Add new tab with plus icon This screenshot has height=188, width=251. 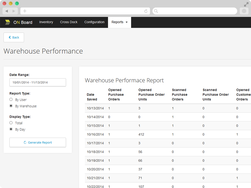coord(25,11)
